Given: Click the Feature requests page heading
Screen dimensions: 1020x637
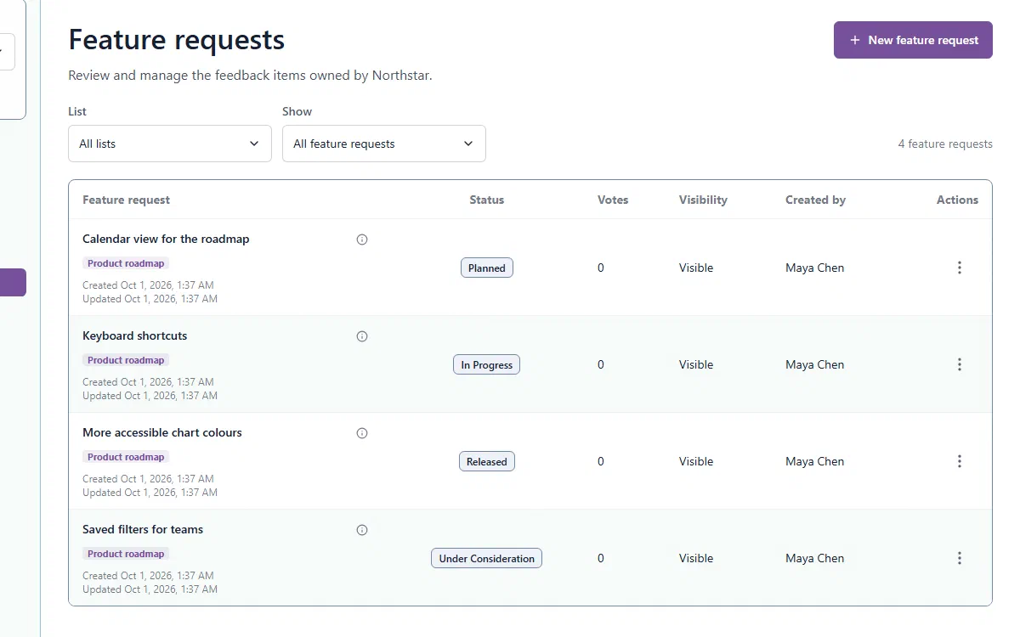Looking at the screenshot, I should click(x=177, y=40).
